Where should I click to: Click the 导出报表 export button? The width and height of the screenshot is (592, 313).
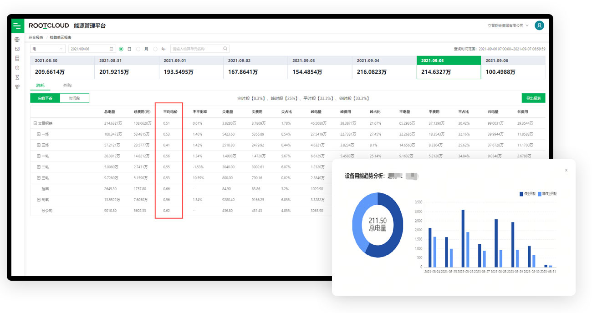(533, 98)
